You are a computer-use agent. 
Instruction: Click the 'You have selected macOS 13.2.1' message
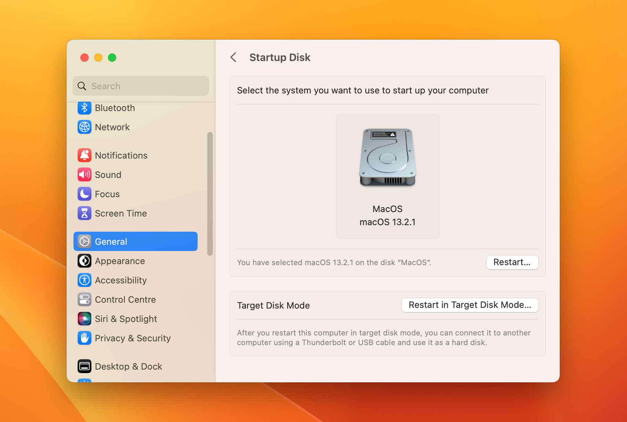click(334, 263)
